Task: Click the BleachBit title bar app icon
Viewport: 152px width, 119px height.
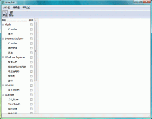Action: pos(3,2)
